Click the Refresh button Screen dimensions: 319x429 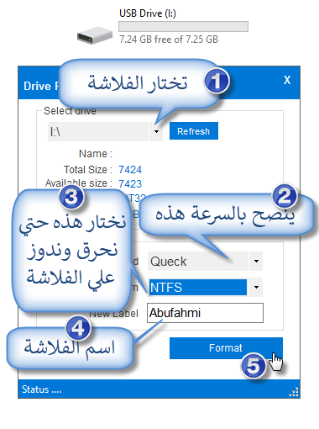tap(194, 131)
